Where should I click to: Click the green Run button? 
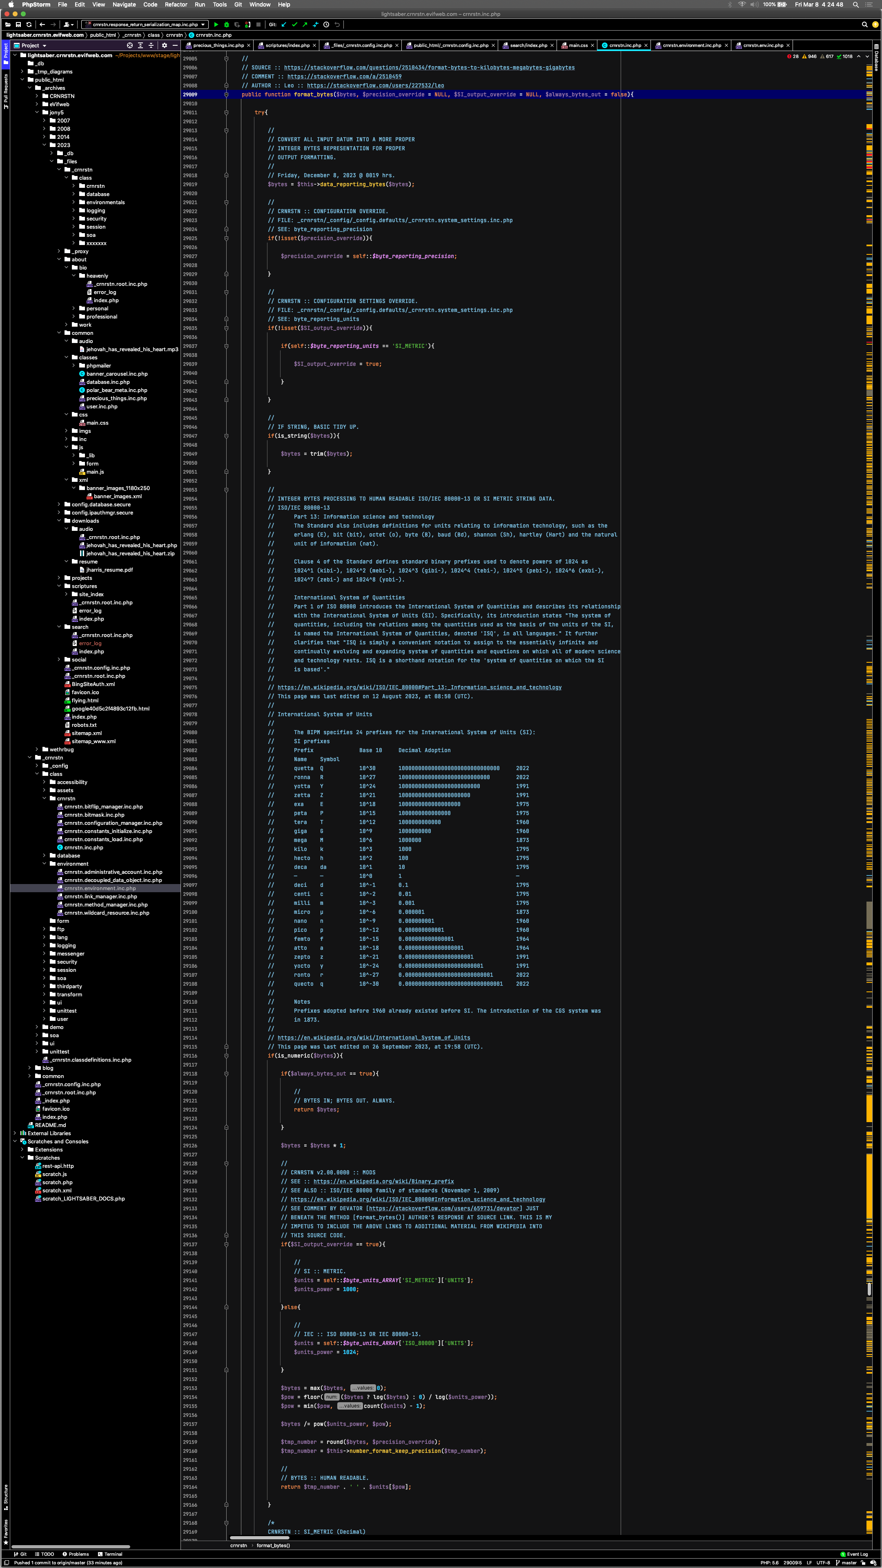point(216,24)
